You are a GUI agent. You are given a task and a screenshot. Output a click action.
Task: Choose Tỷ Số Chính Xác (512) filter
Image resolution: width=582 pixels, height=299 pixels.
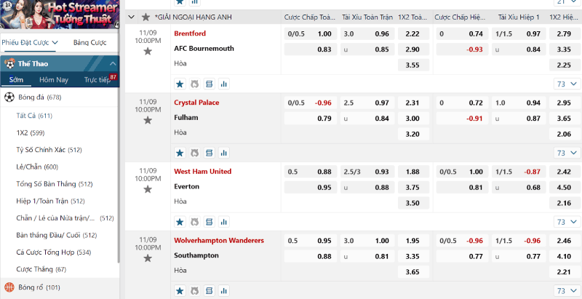point(49,150)
